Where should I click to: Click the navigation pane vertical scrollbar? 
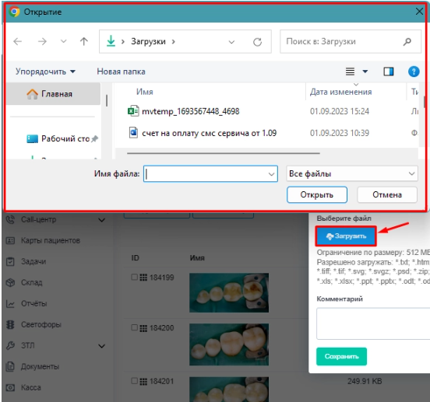(107, 100)
